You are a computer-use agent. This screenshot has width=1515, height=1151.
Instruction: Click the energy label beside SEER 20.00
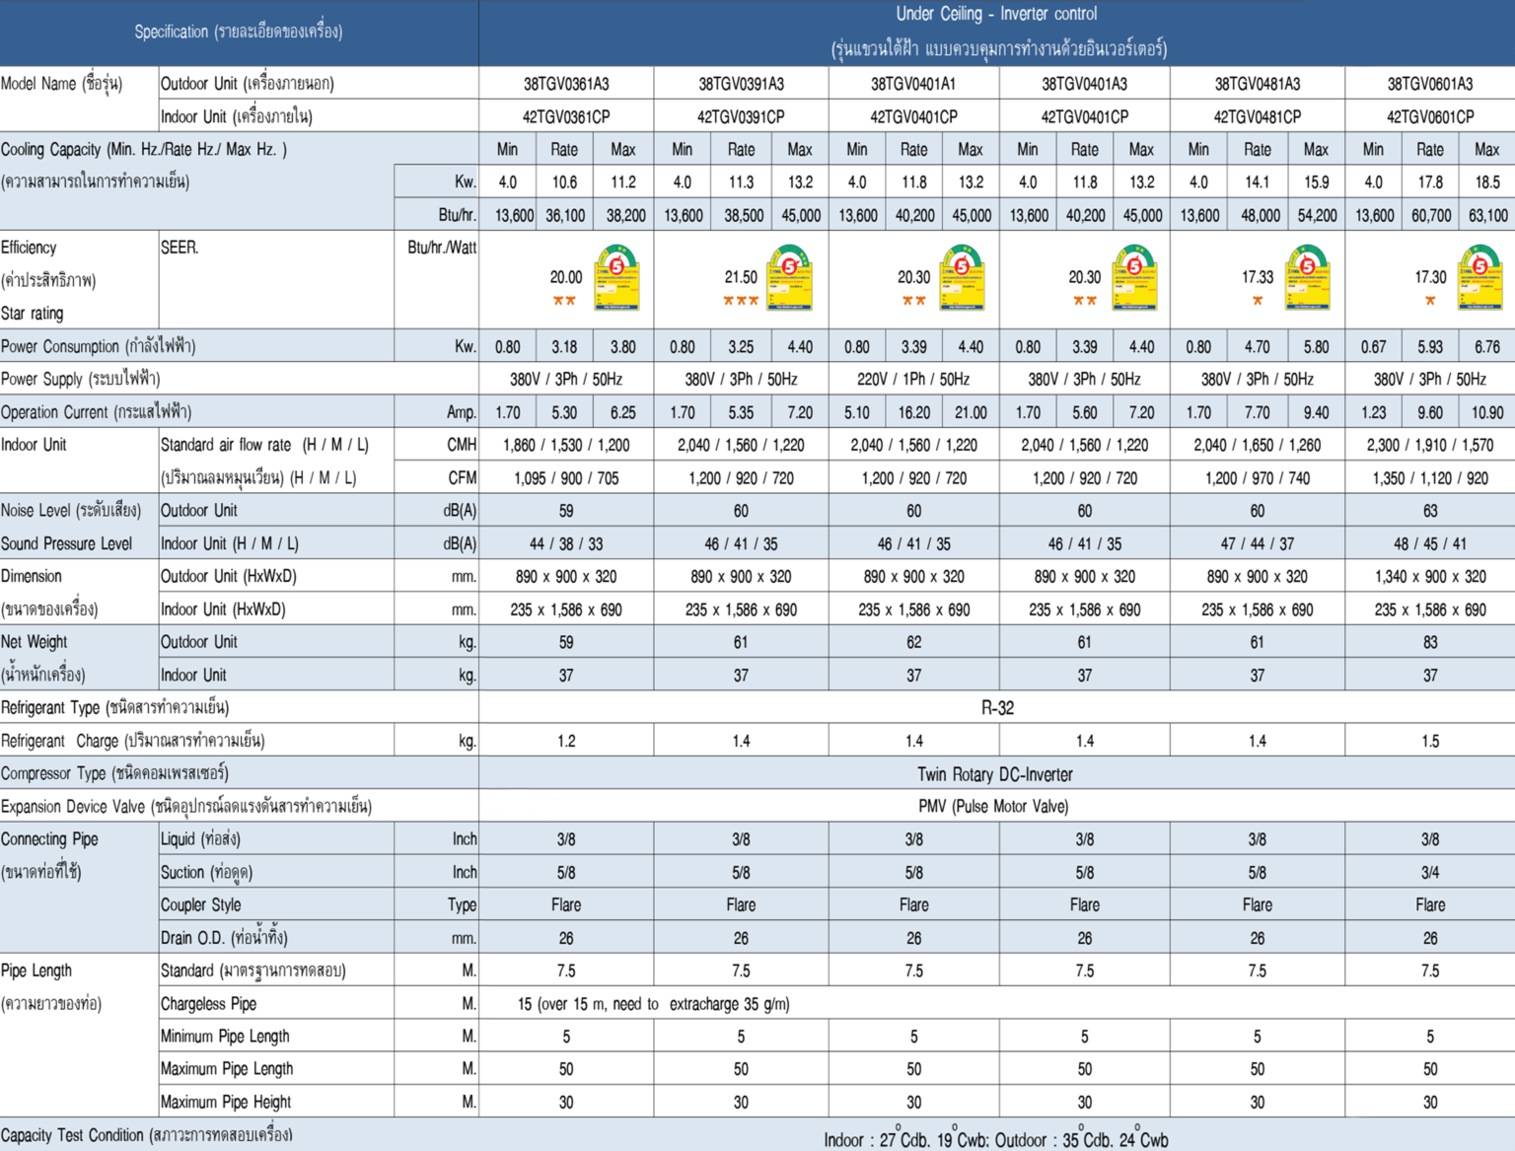point(616,279)
